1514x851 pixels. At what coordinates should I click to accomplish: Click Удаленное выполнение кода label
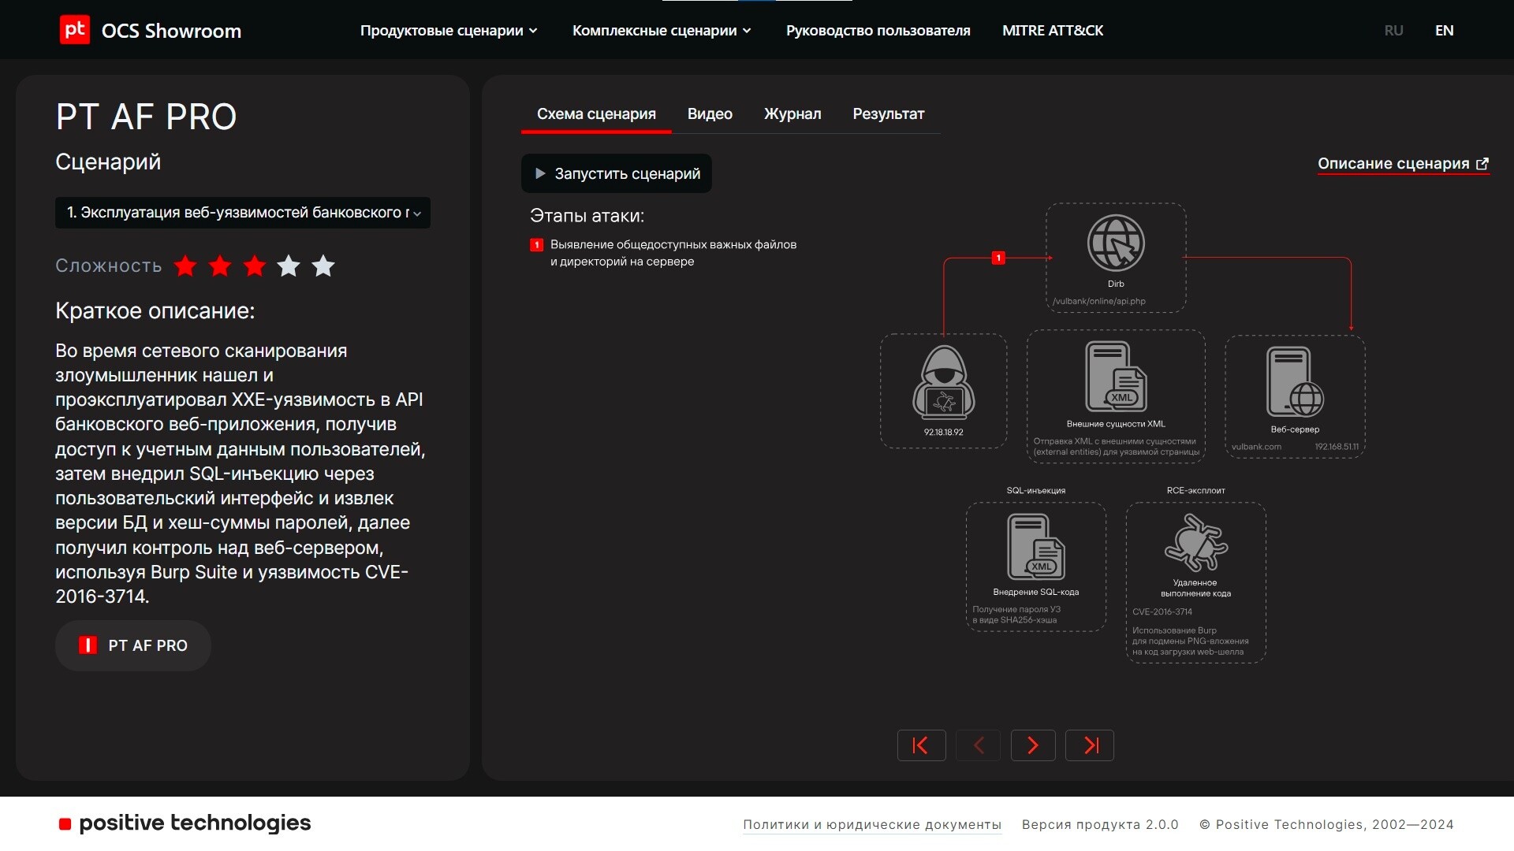click(x=1195, y=589)
